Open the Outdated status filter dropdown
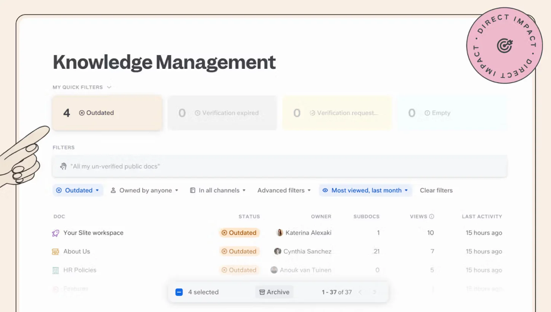Screen dimensions: 551x312 78,190
